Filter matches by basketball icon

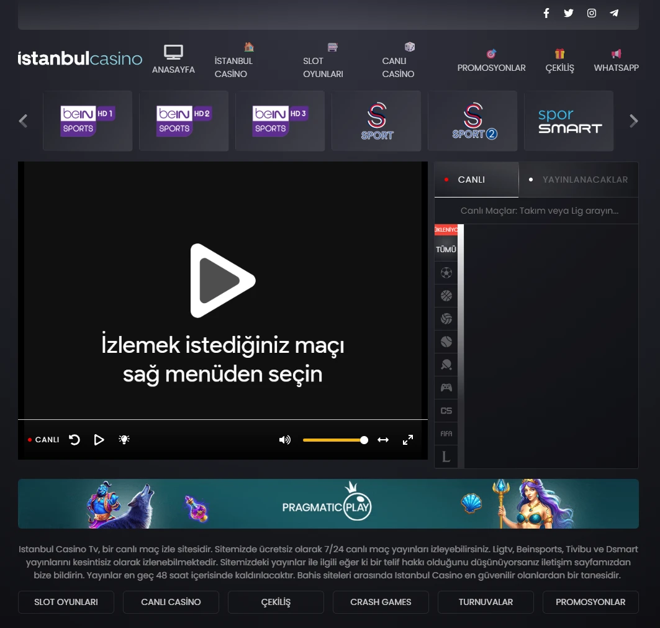click(446, 296)
